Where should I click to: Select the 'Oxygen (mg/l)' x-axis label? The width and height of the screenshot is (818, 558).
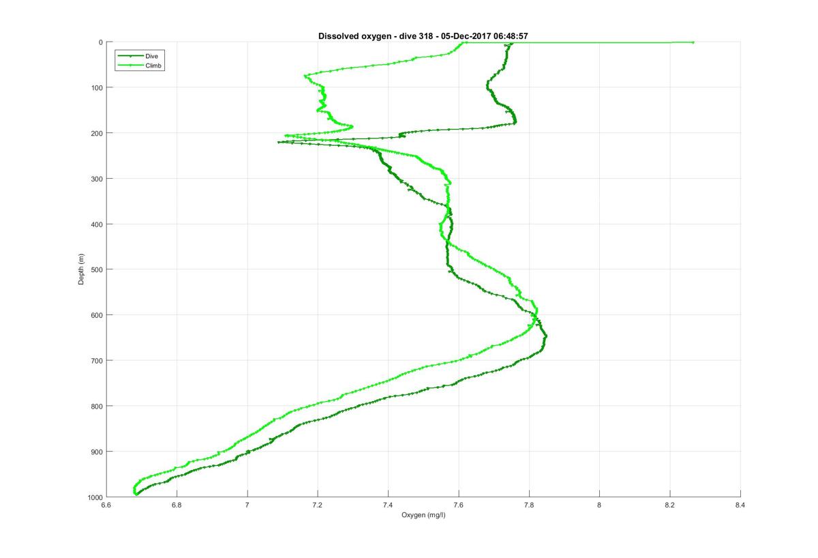pos(423,514)
